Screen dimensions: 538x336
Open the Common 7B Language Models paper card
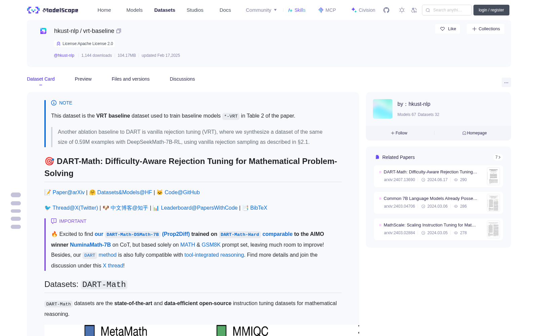click(438, 203)
